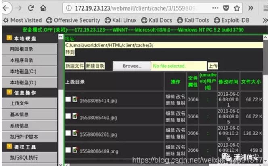Show site information icon in address bar

69,8
